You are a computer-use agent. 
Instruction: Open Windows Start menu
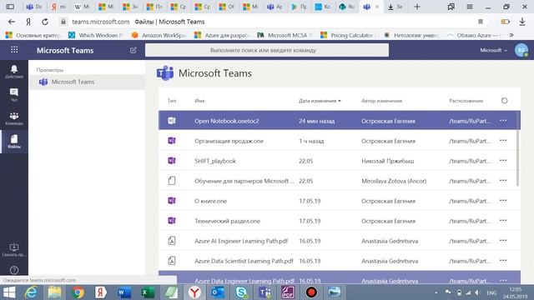pos(9,292)
